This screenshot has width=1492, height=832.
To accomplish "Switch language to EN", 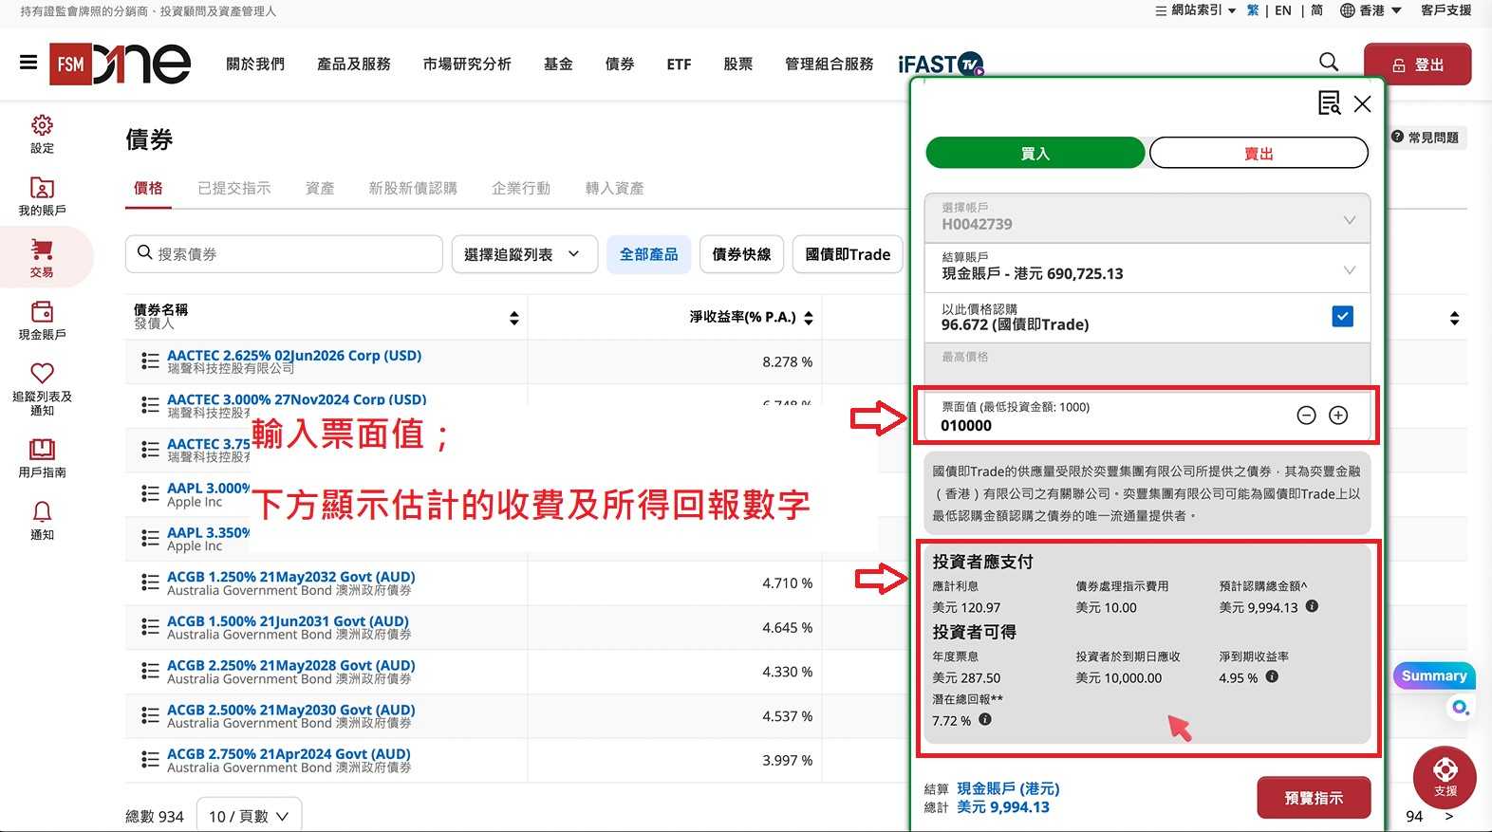I will click(x=1283, y=10).
